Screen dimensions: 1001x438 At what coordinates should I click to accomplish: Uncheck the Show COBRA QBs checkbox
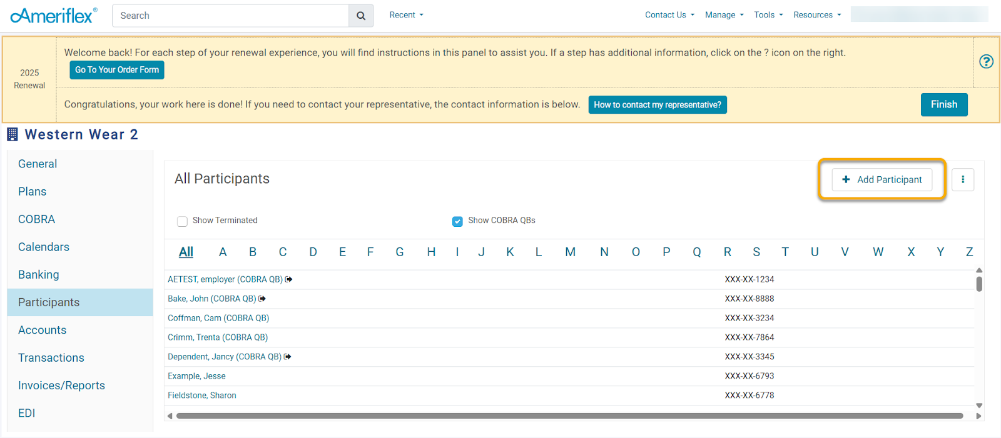pos(457,221)
